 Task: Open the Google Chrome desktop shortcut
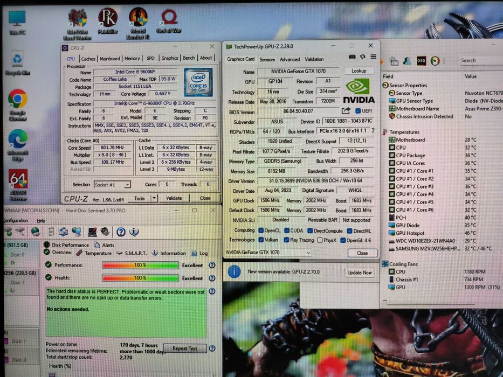18,105
